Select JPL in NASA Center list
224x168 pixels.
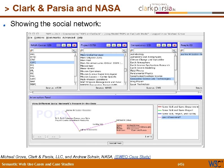pos(52,71)
